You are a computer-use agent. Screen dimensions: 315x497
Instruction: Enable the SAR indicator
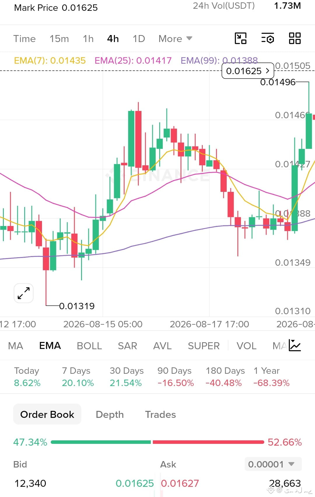click(x=127, y=346)
